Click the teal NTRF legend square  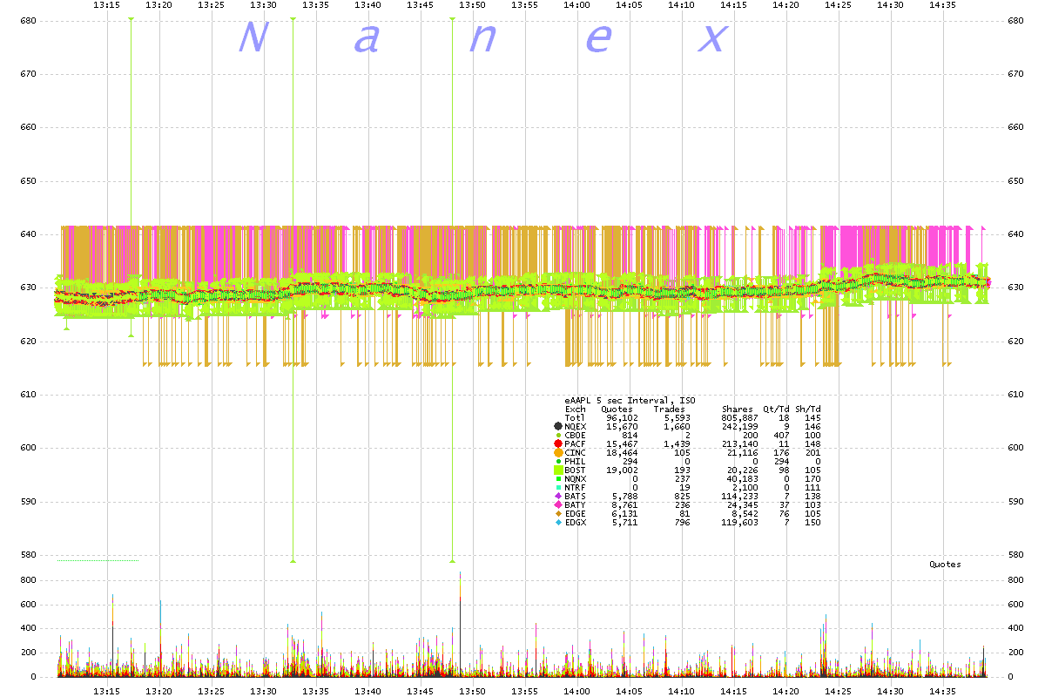tap(557, 487)
